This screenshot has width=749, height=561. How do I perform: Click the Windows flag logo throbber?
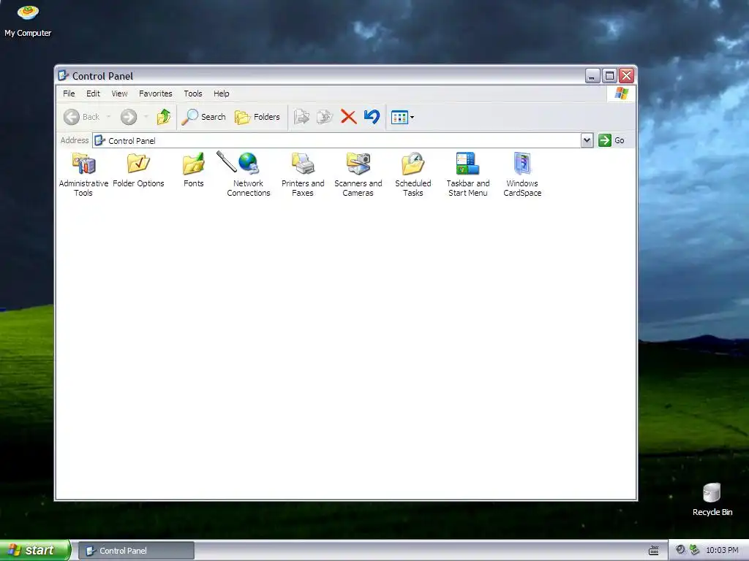[622, 93]
